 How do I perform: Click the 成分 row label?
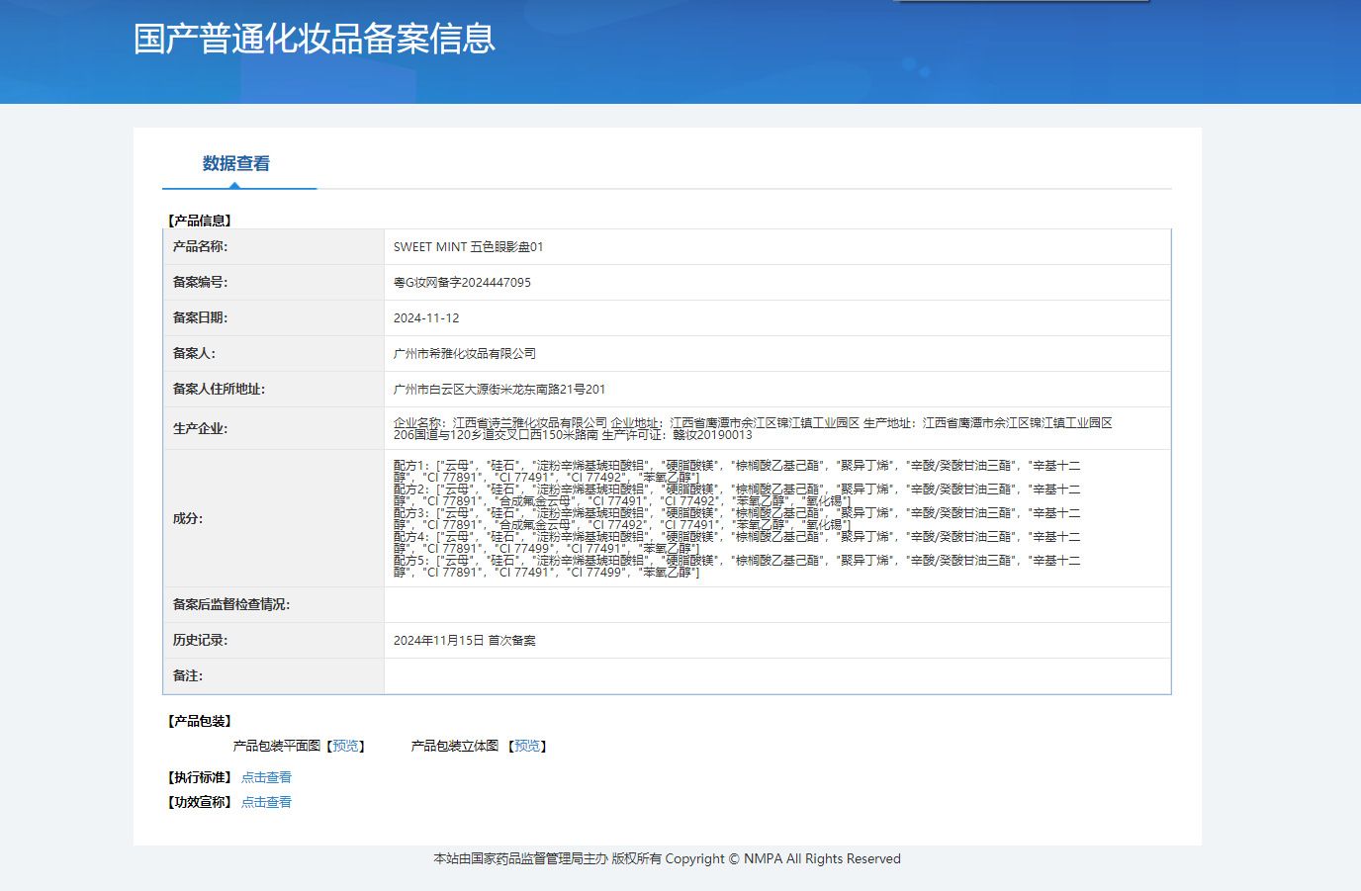coord(188,518)
